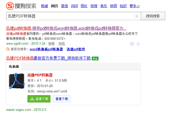
Task: Select the 网页 search category
Action: (54, 6)
